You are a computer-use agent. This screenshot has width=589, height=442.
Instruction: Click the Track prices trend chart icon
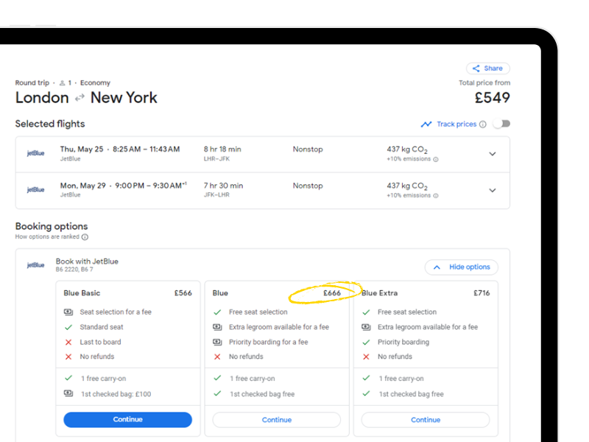tap(426, 124)
